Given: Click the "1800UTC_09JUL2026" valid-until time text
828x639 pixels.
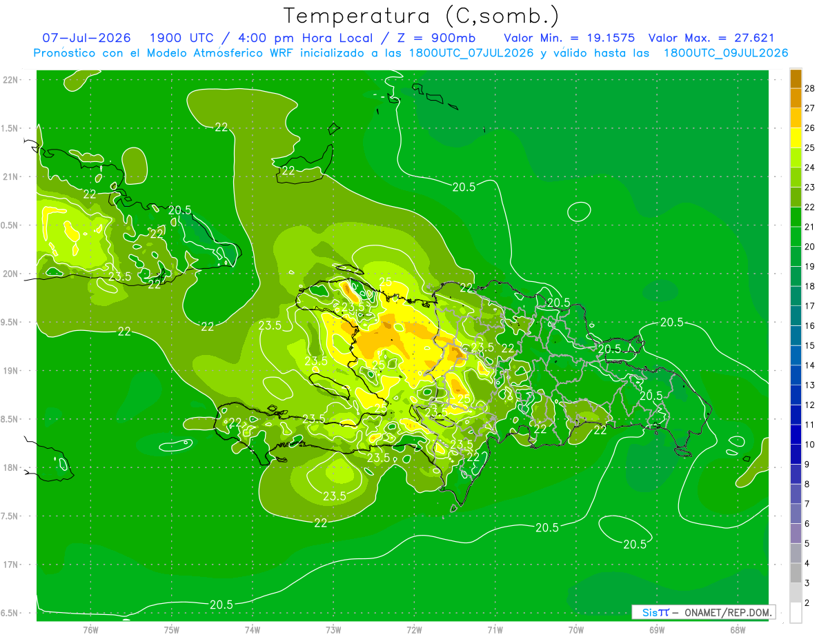Looking at the screenshot, I should 726,53.
